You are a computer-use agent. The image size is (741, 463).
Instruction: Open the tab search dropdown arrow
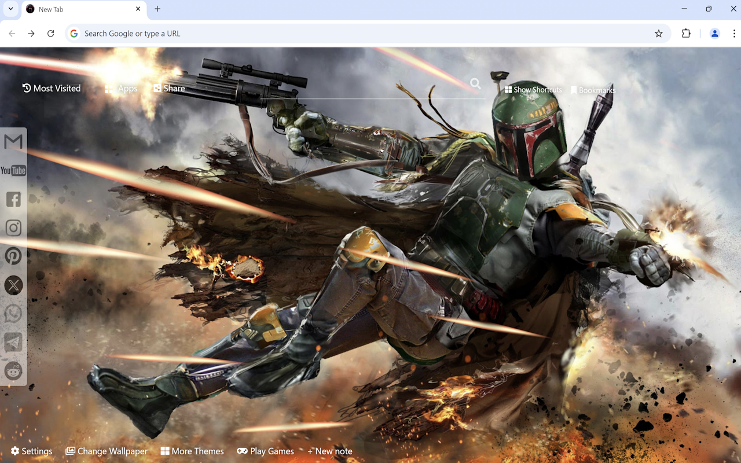[x=10, y=9]
